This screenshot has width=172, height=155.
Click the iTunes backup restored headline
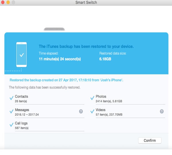(86, 46)
